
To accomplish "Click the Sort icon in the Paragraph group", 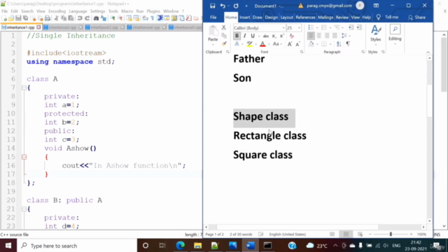I will 339,43.
